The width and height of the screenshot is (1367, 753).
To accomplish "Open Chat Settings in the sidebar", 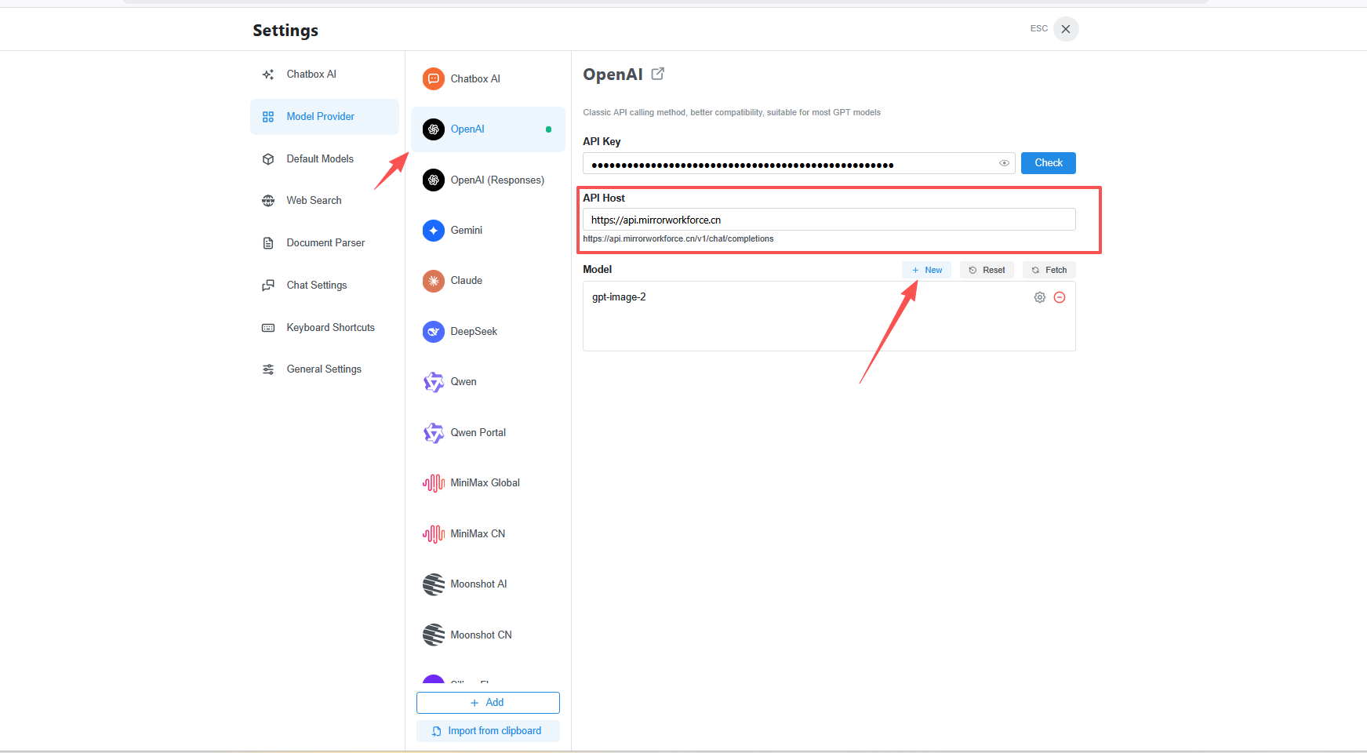I will pos(324,286).
